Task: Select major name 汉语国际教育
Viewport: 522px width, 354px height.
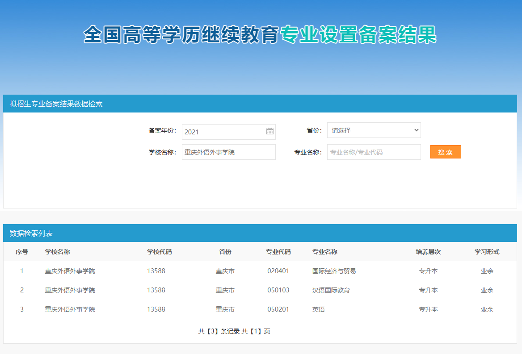Action: coord(331,290)
